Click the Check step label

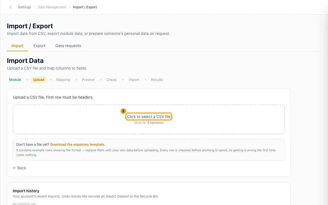pyautogui.click(x=111, y=80)
